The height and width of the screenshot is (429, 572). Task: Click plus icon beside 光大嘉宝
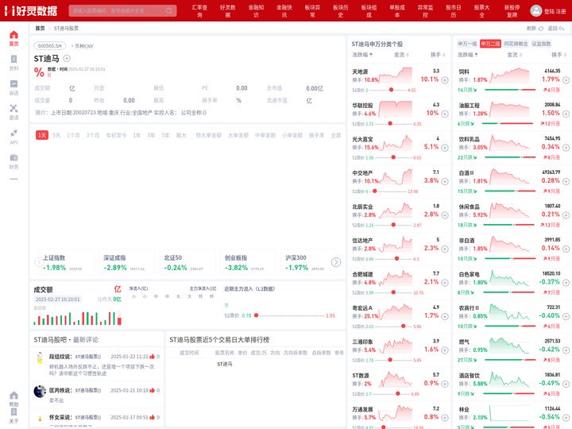445,148
